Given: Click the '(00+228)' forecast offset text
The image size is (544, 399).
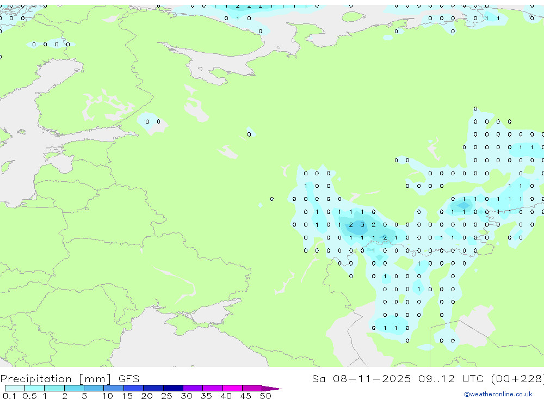Looking at the screenshot, I should click(517, 378).
